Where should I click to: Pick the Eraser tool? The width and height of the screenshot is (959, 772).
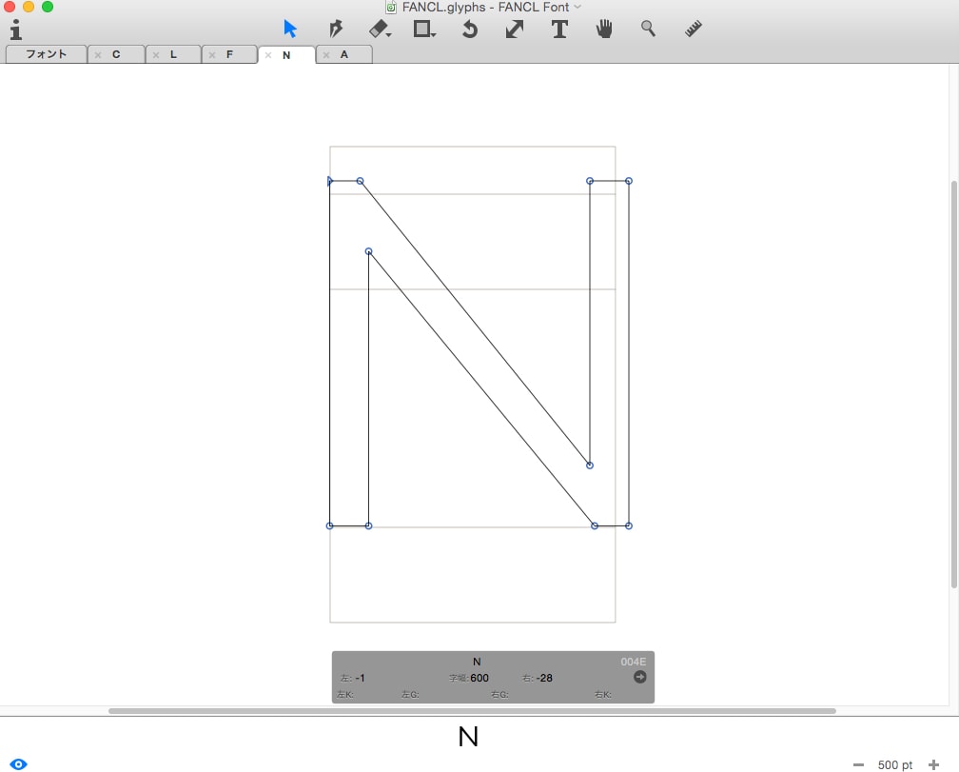(380, 29)
